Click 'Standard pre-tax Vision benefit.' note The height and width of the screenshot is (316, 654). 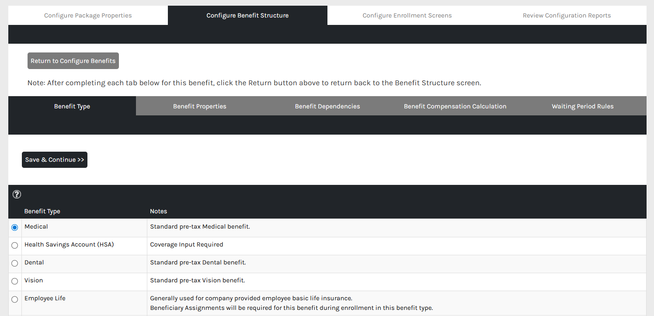coord(198,280)
